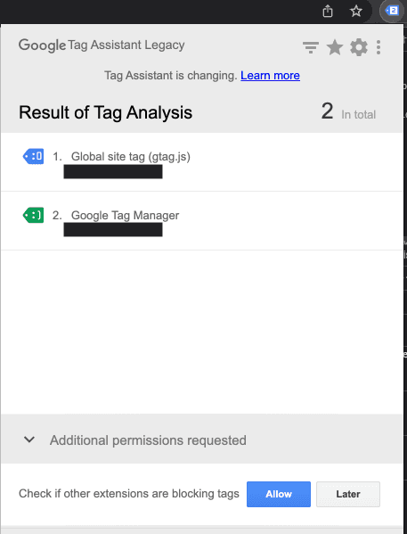Open the Global site tag (gtag.js) entry
This screenshot has width=407, height=534.
pyautogui.click(x=130, y=157)
